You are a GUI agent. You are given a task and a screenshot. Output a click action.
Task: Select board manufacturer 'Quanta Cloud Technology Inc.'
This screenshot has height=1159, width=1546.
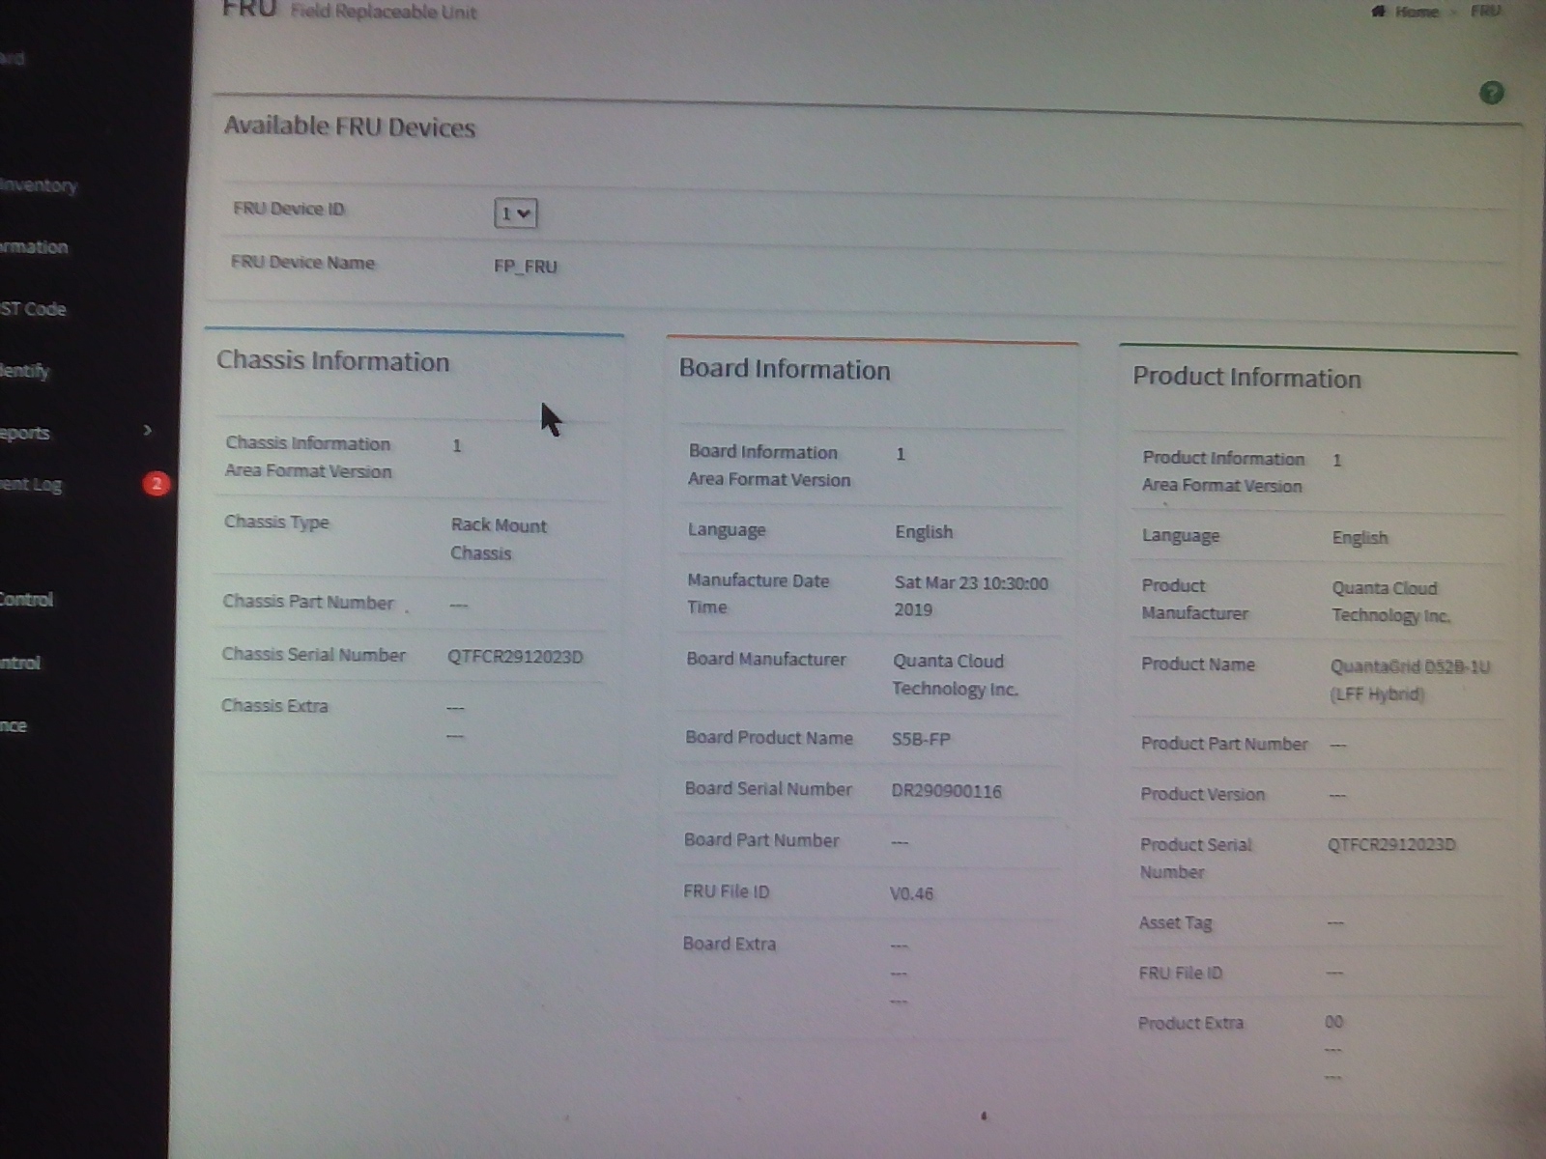click(x=955, y=674)
